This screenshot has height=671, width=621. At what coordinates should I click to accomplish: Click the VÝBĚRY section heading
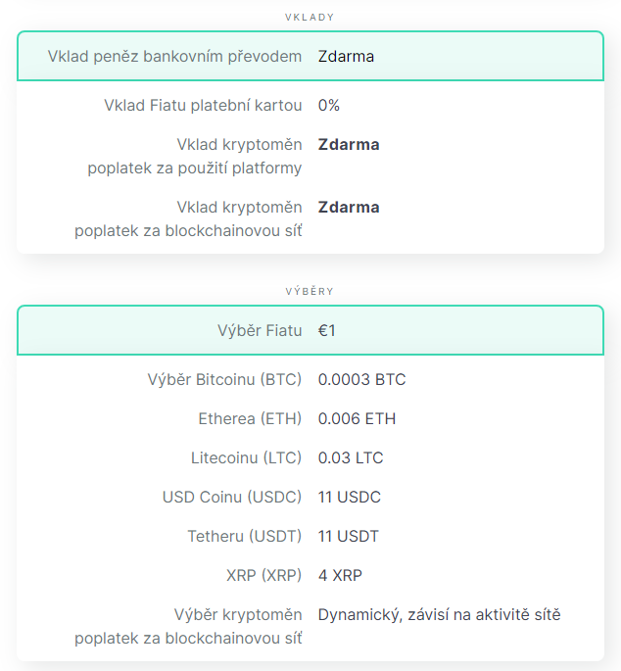coord(310,292)
